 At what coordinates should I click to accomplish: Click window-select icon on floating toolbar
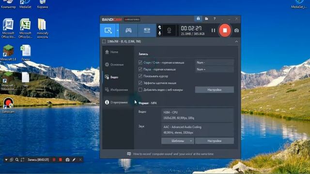pos(12,159)
